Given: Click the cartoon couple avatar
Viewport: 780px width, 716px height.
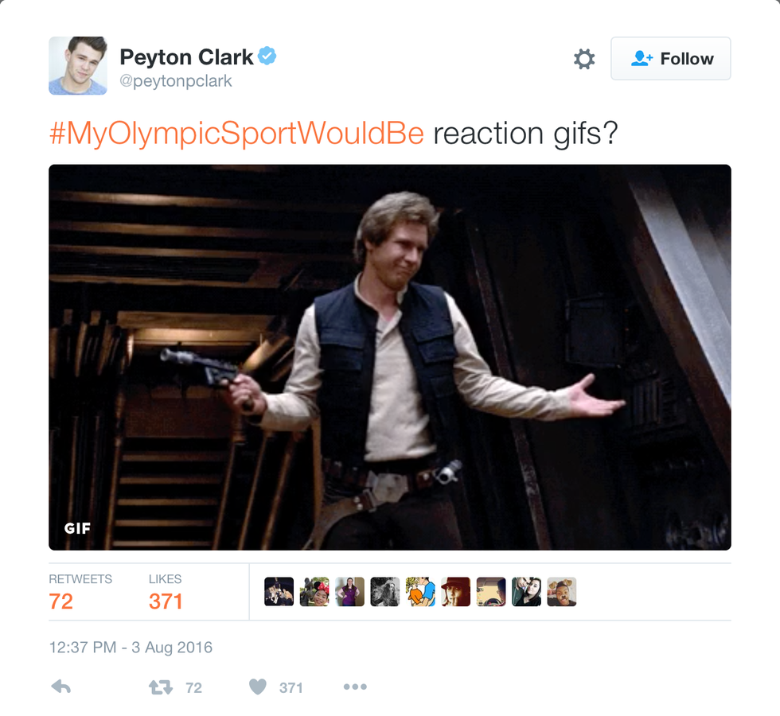Looking at the screenshot, I should pyautogui.click(x=420, y=592).
